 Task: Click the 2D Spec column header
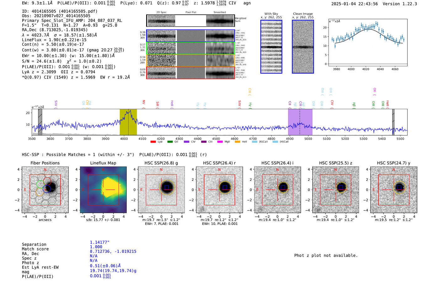pyautogui.click(x=161, y=13)
